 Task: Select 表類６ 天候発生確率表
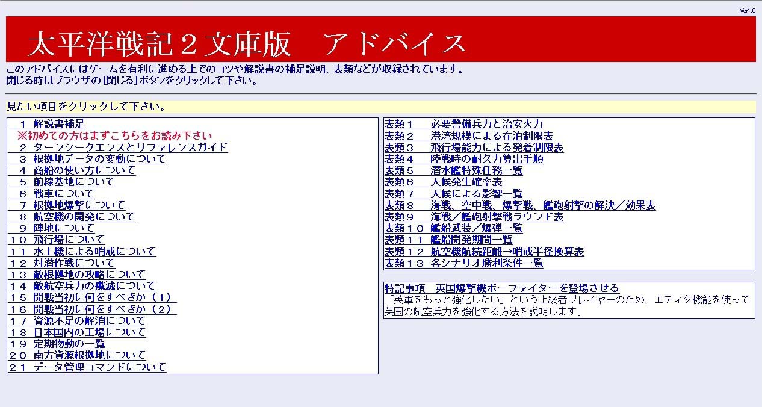[443, 182]
